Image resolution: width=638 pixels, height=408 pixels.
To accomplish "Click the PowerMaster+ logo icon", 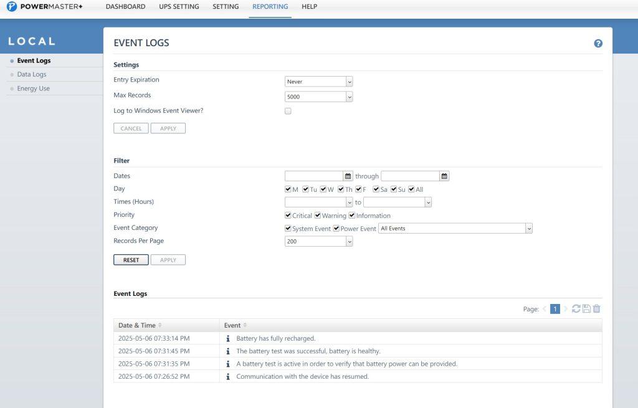I will coord(12,6).
